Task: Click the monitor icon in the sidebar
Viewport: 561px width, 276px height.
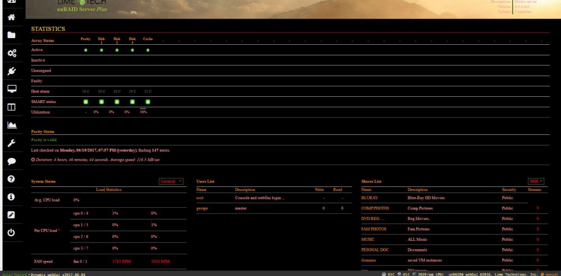Action: pos(11,89)
